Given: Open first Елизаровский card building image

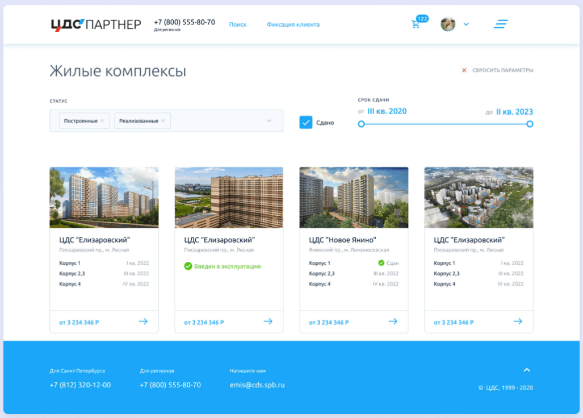Looking at the screenshot, I should pyautogui.click(x=104, y=198).
